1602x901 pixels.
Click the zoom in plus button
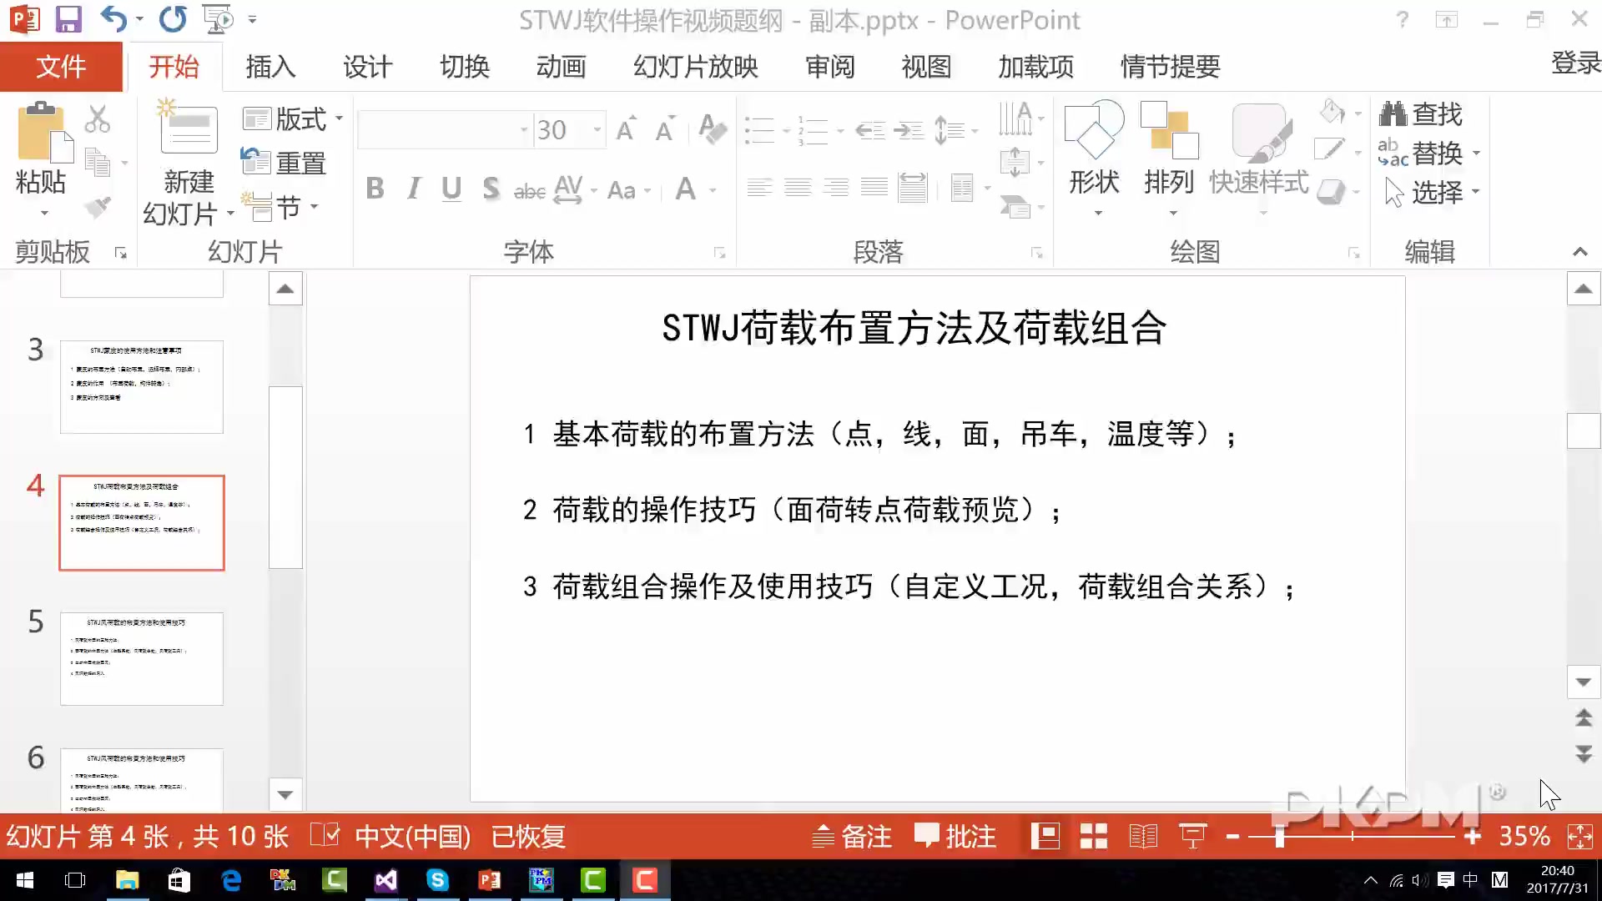click(1473, 836)
